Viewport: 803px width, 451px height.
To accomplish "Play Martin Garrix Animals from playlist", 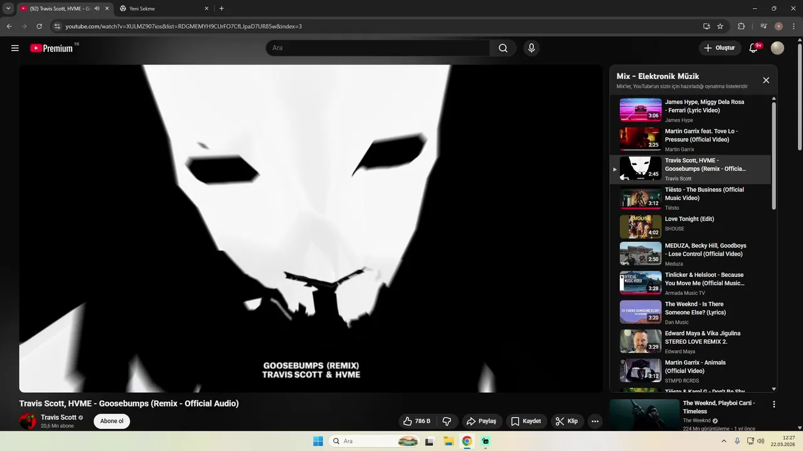I will 690,371.
